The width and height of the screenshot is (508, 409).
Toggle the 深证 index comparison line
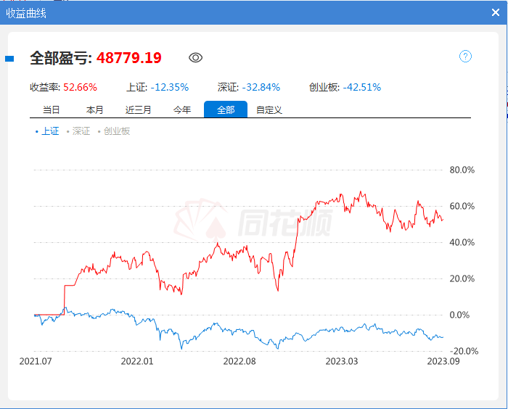[x=78, y=131]
